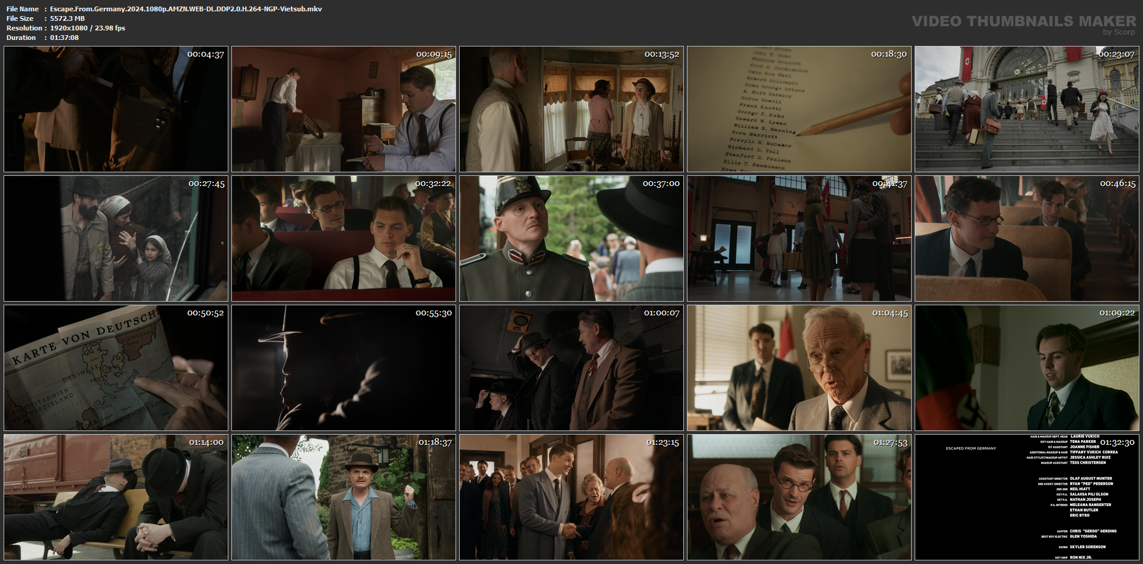Open the train seat frame at 00:32:22
Viewport: 1143px width, 564px height.
click(x=344, y=238)
